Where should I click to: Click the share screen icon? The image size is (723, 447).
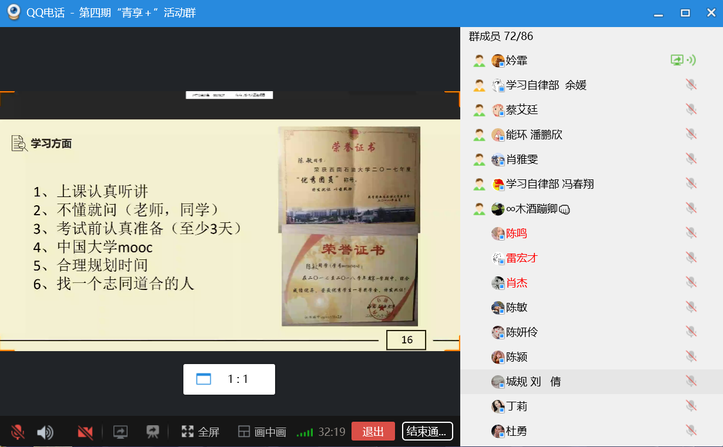tap(120, 432)
